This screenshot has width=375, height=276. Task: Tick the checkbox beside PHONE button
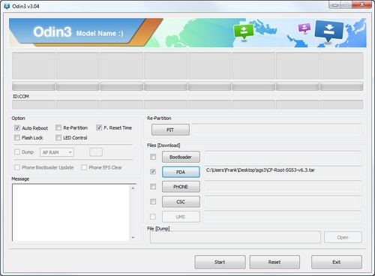[153, 187]
